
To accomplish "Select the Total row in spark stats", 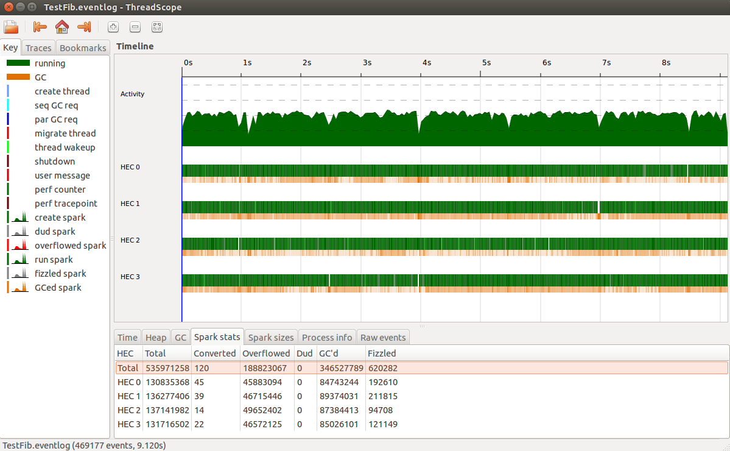I will (x=421, y=368).
